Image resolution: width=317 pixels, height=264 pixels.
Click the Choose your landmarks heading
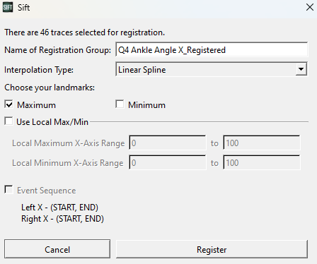tap(50, 88)
